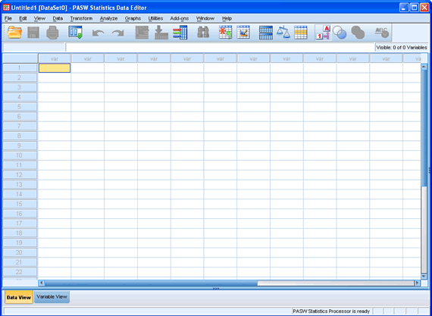
Task: Click the vertical scrollbar down arrow
Action: tap(424, 276)
